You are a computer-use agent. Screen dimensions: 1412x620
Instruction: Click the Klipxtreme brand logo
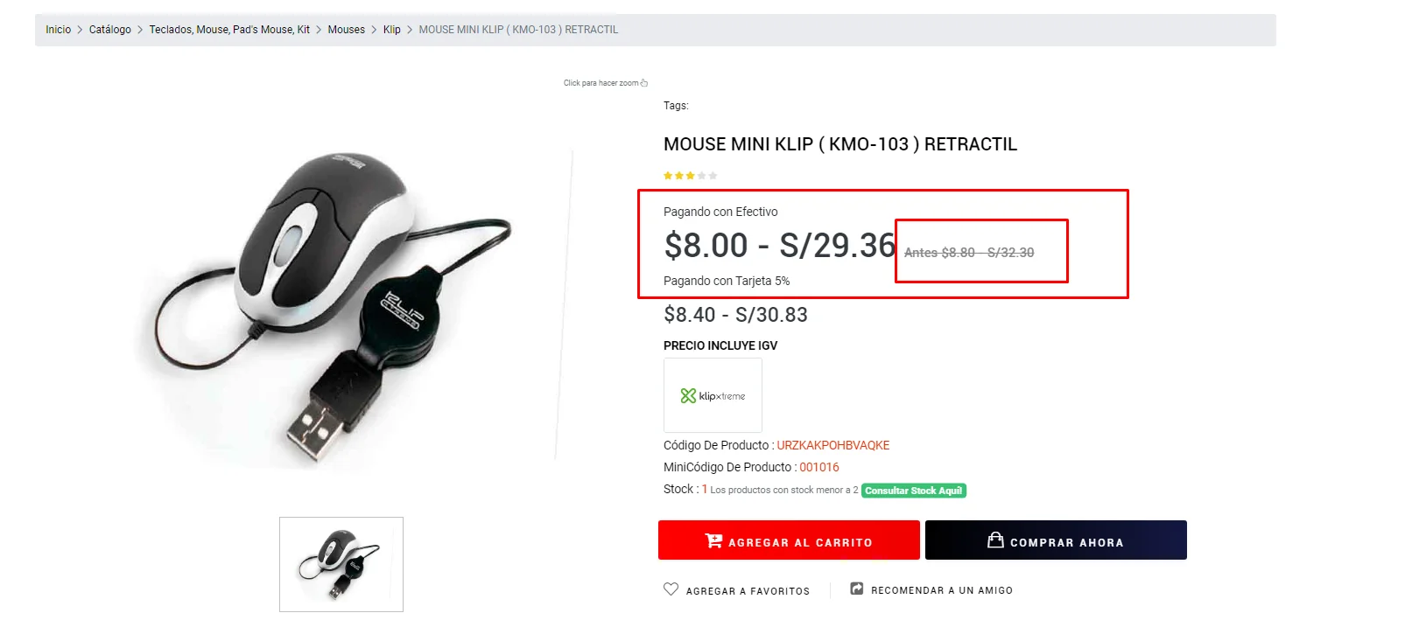point(713,395)
